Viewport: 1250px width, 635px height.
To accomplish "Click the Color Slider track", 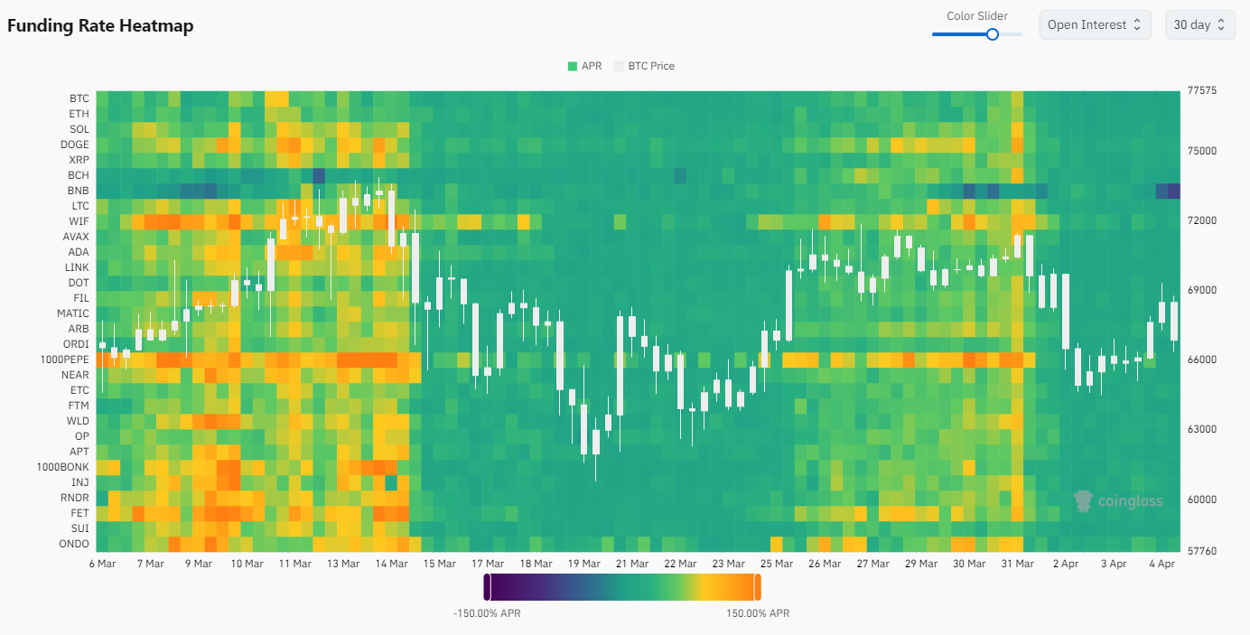I will [977, 34].
